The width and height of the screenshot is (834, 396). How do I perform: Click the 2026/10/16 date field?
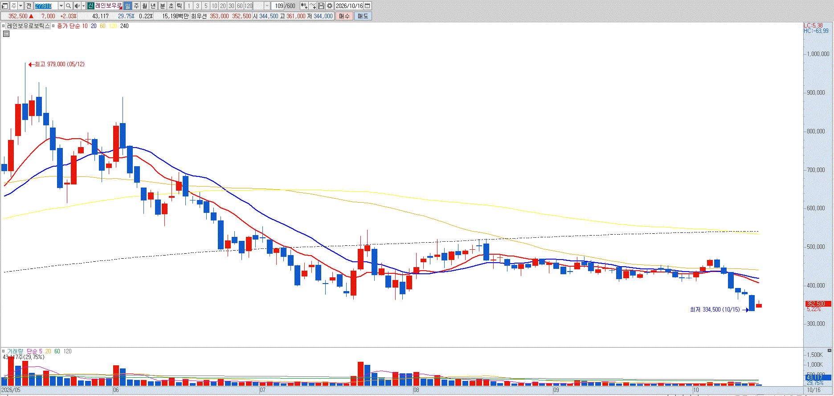pyautogui.click(x=349, y=6)
